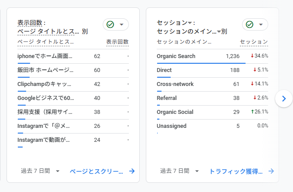Click the Organic Social channel row
This screenshot has height=192, width=293.
[175, 112]
